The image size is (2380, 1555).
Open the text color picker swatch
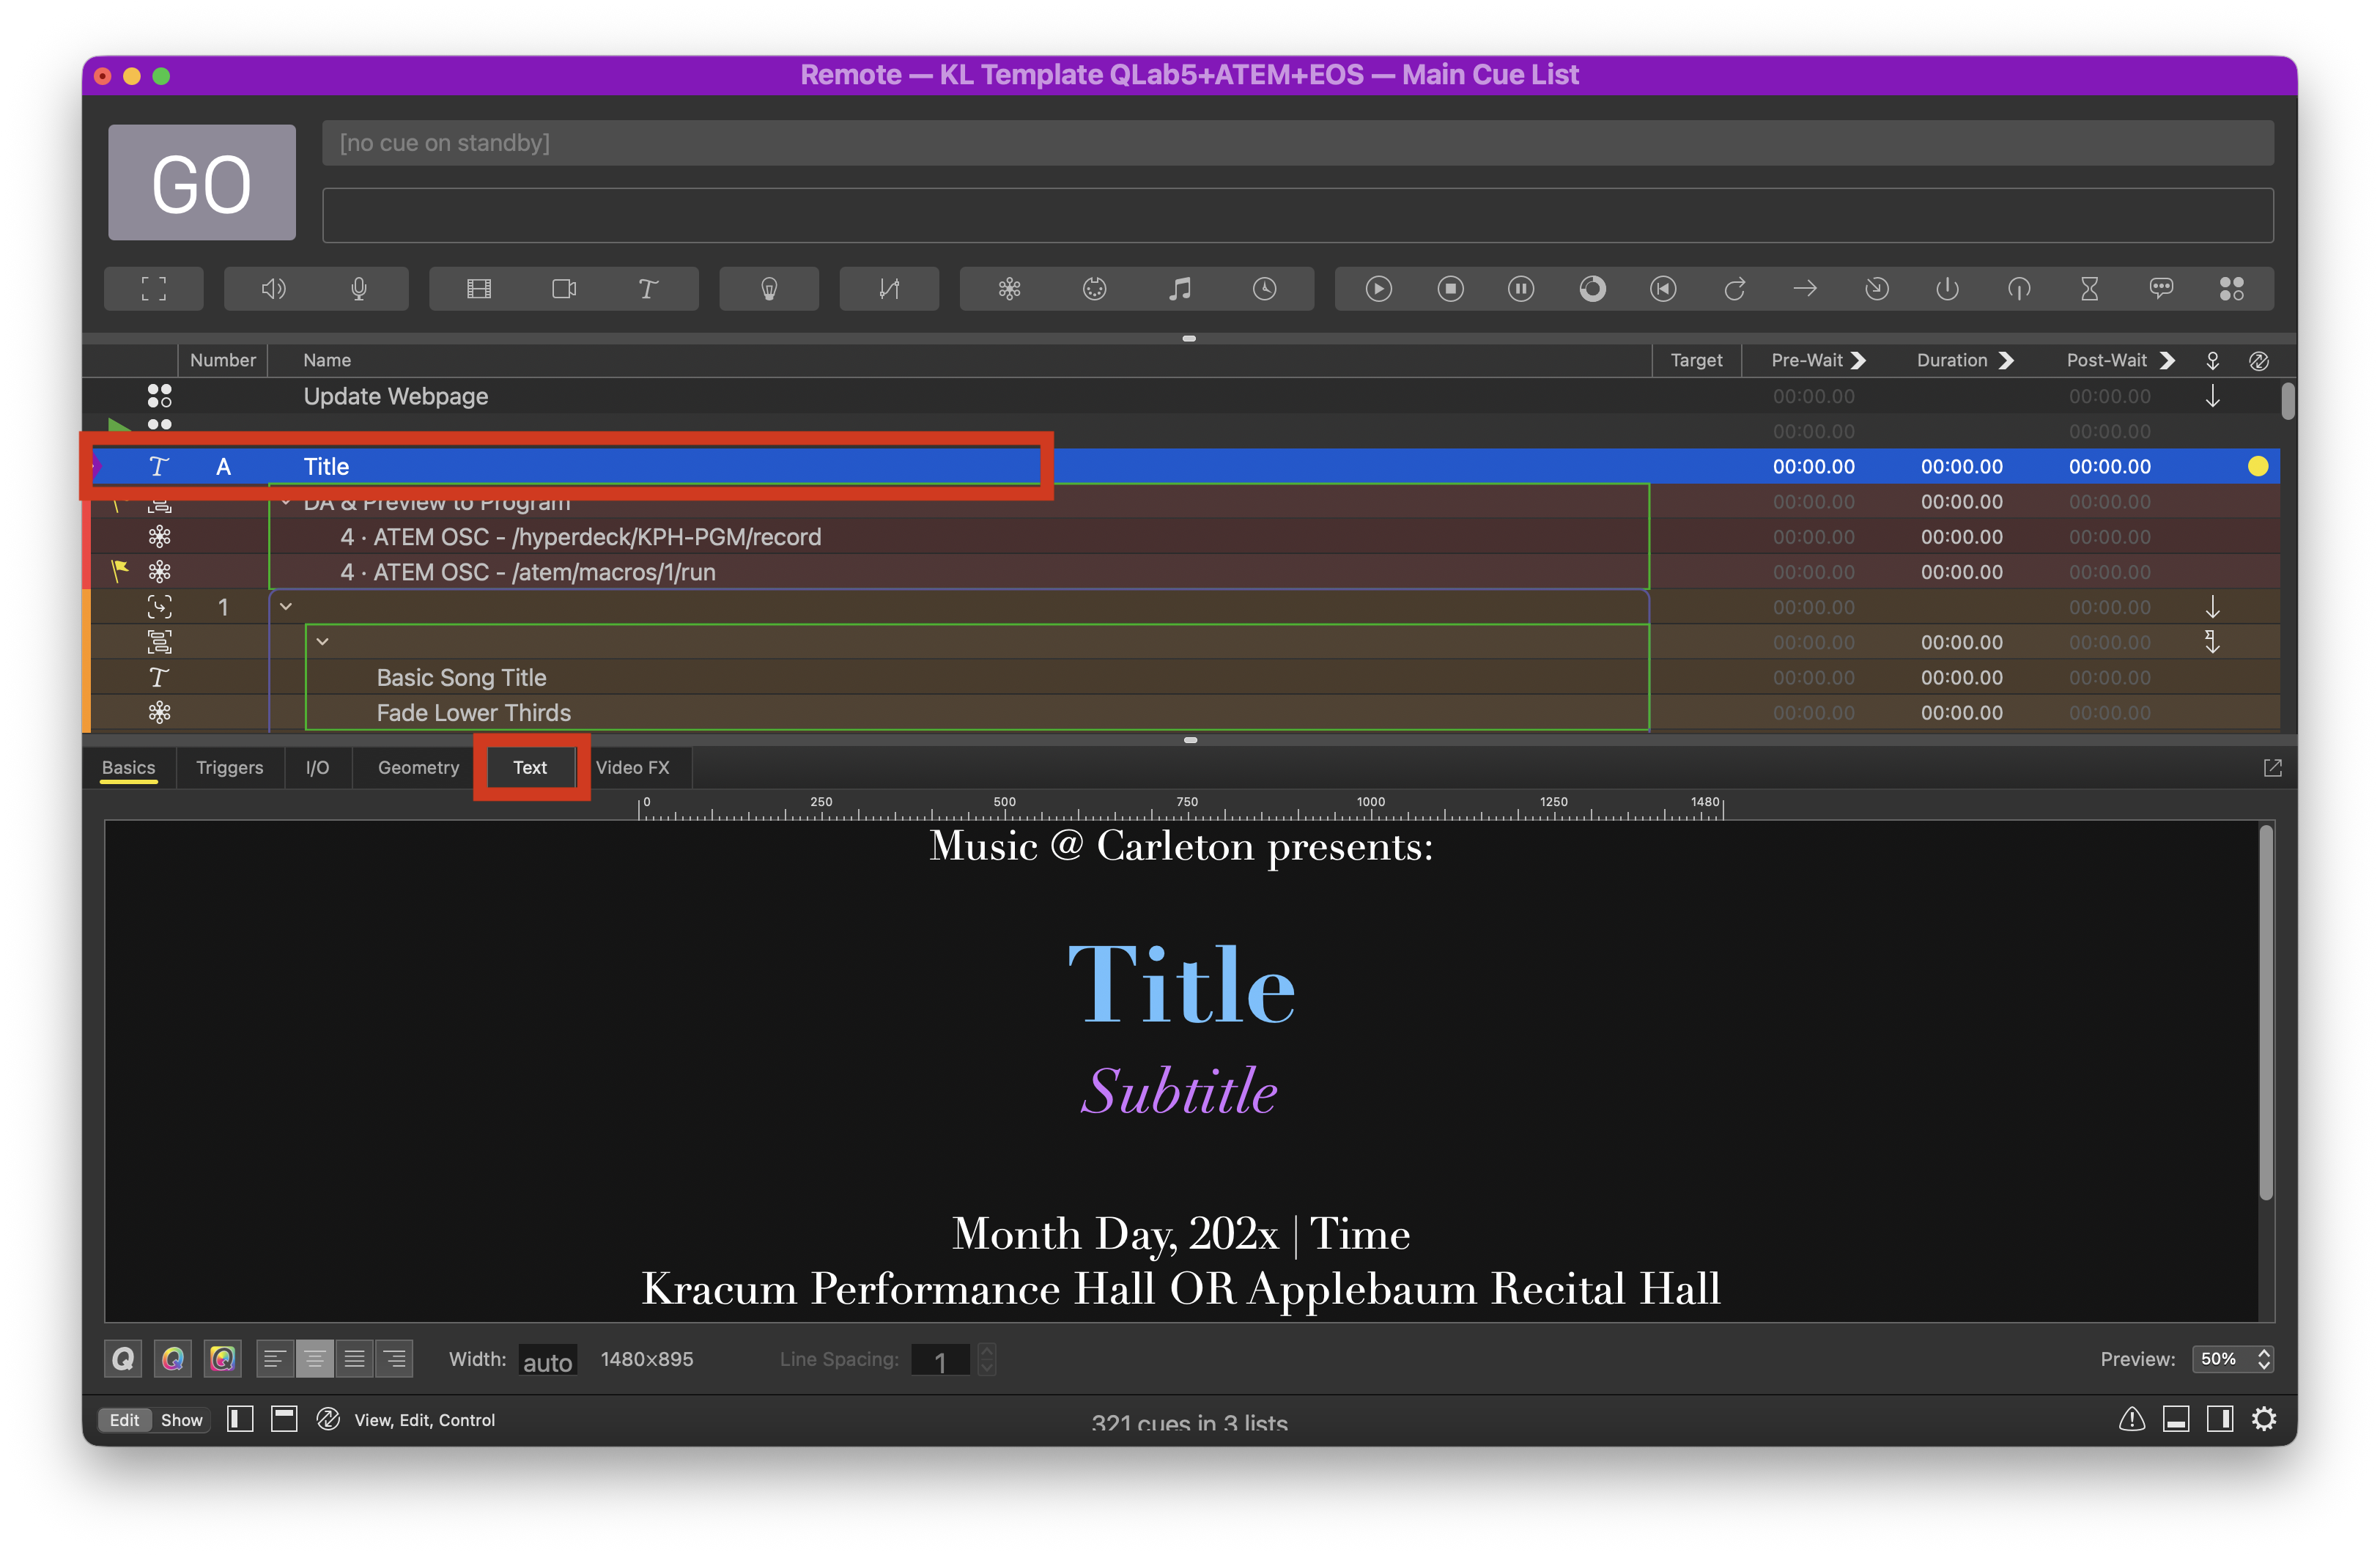tap(173, 1358)
